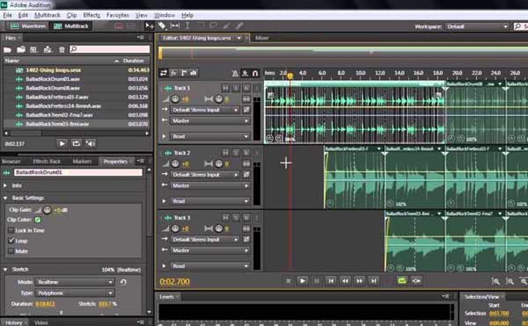
Task: Click Fast Forward in transport
Action: click(x=359, y=280)
